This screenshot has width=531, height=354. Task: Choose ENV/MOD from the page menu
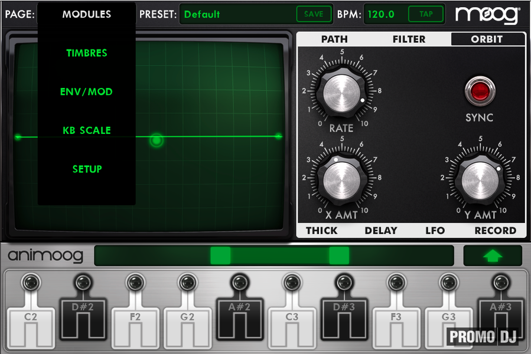[86, 91]
